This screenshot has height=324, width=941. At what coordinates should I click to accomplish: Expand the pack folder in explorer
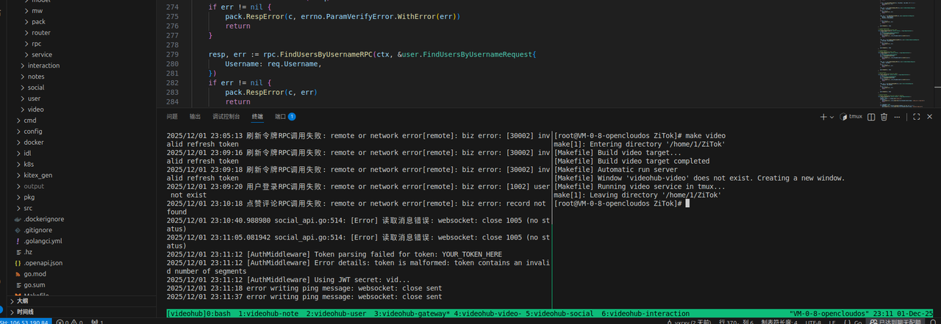tap(38, 22)
